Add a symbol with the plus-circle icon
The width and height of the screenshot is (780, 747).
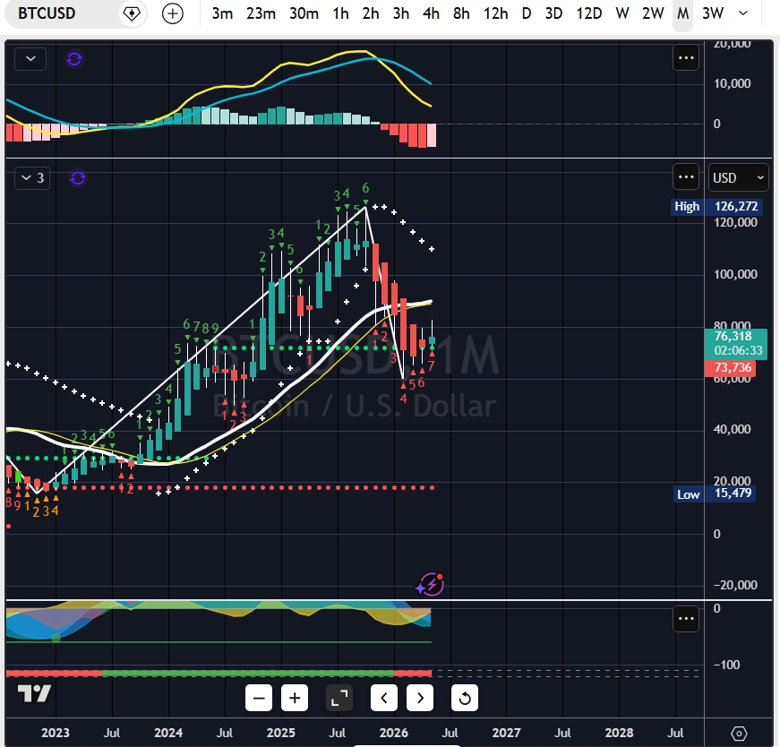click(x=173, y=13)
